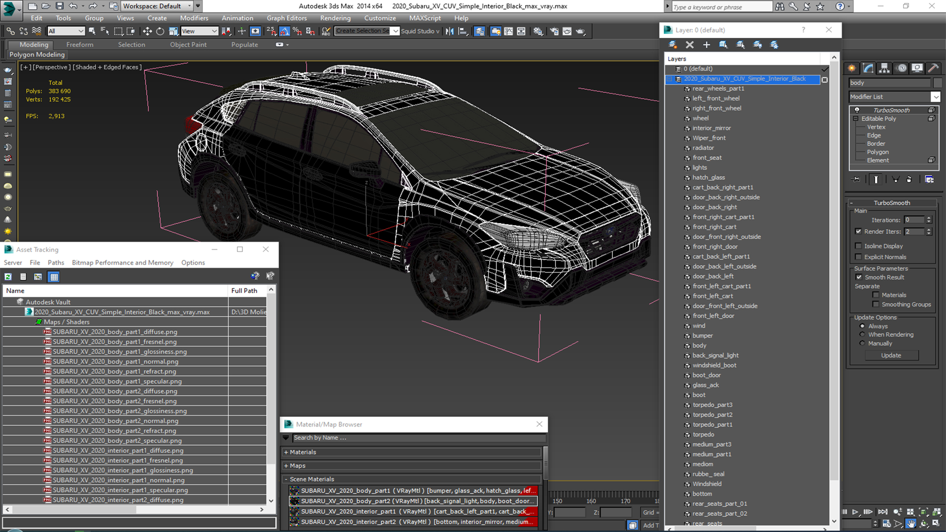Open the Modifier List dropdown
This screenshot has height=532, width=946.
pos(935,97)
